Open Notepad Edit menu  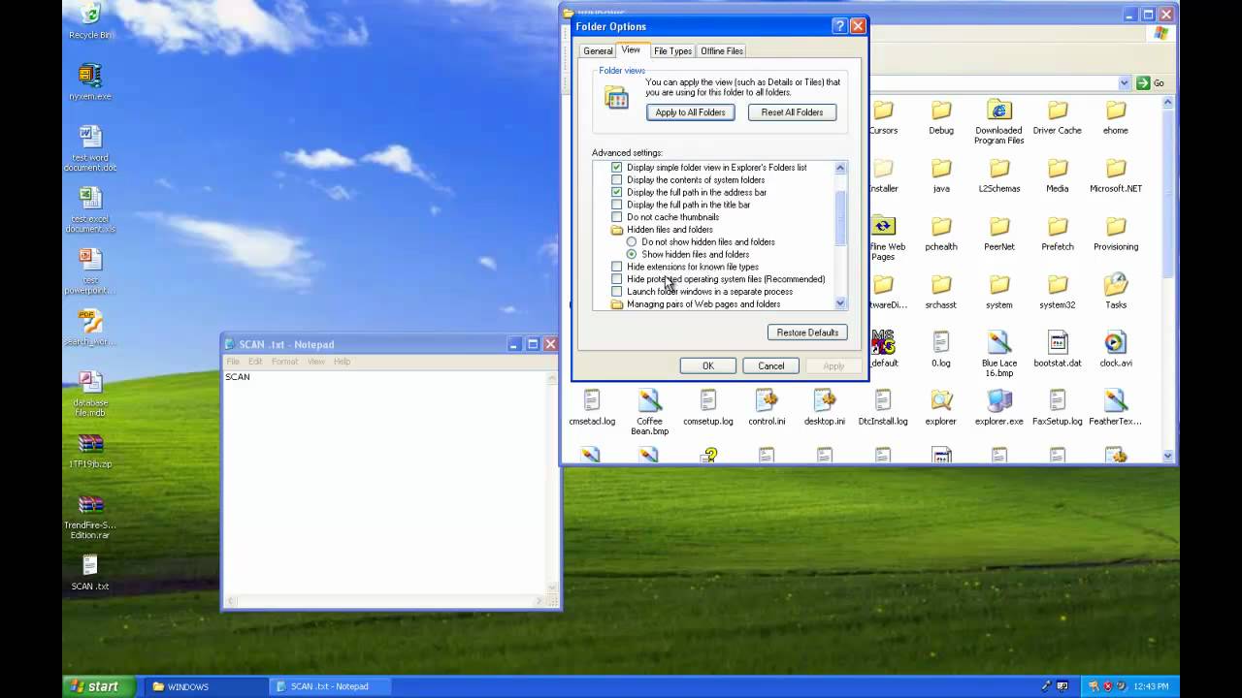255,362
